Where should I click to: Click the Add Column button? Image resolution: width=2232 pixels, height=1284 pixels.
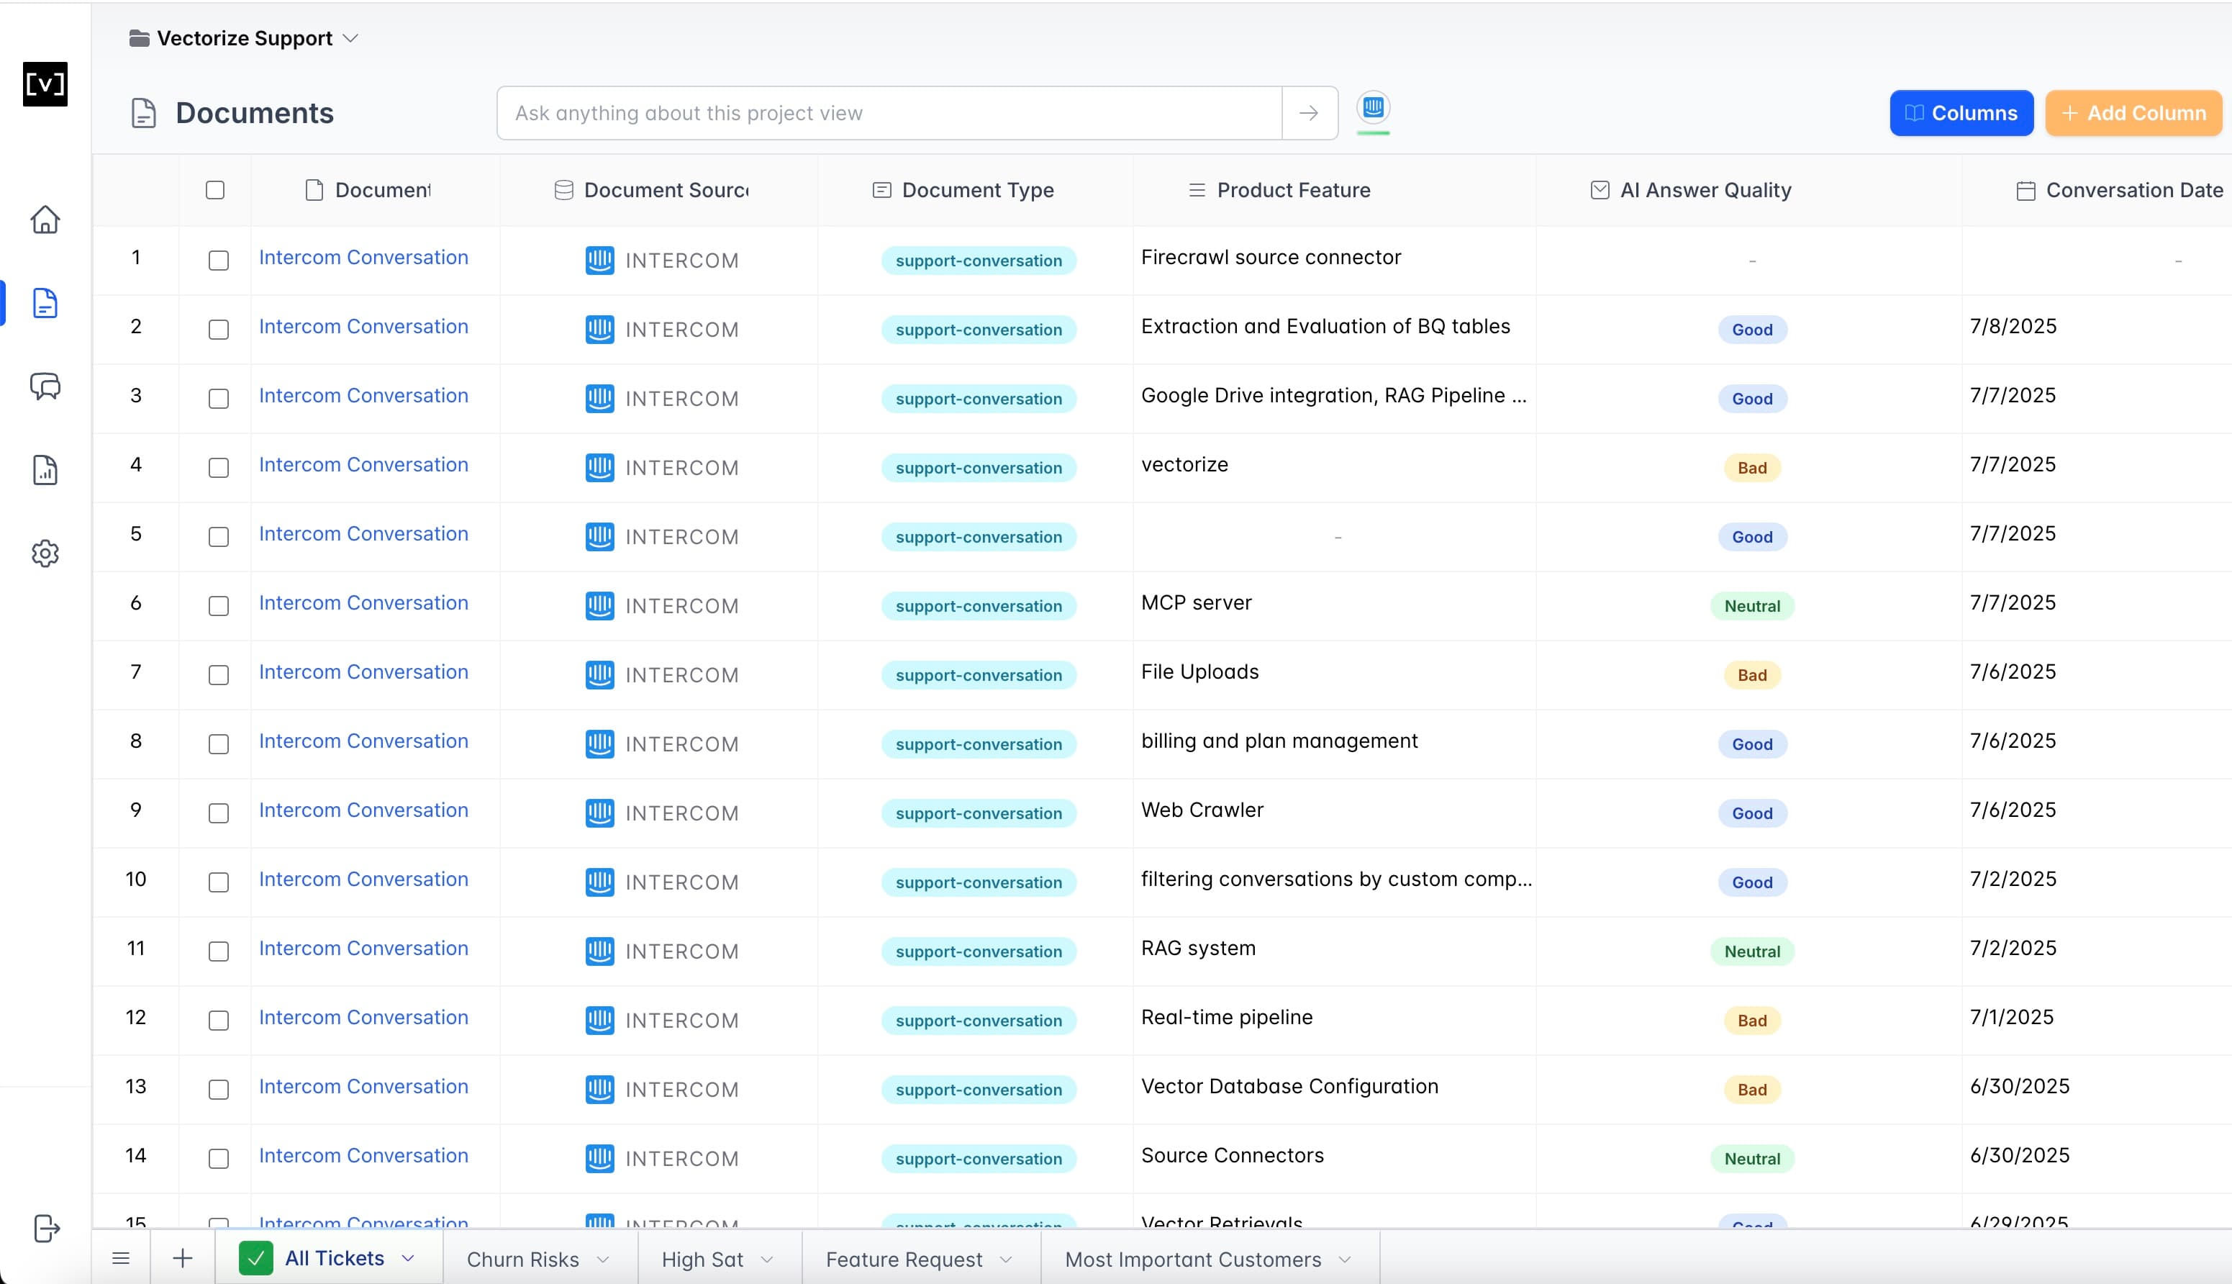pos(2133,113)
